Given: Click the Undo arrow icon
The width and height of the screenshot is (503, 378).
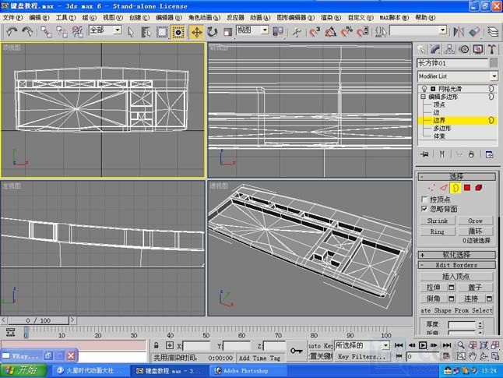Looking at the screenshot, I should click(x=12, y=31).
